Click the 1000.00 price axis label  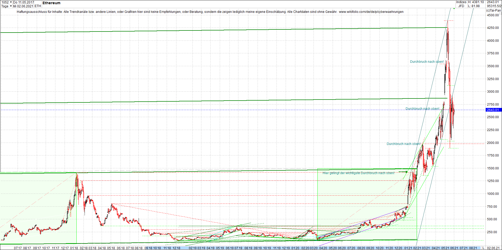493,194
